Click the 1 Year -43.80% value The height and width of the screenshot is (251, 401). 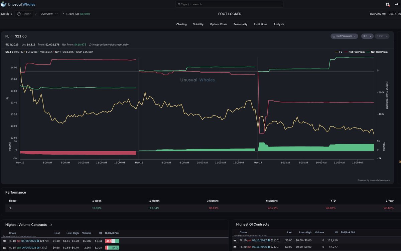pos(388,208)
